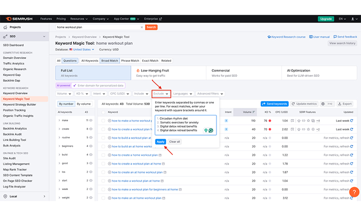Image resolution: width=361 pixels, height=216 pixels.
Task: Expand the 'weight' keyword group
Action: click(59, 197)
